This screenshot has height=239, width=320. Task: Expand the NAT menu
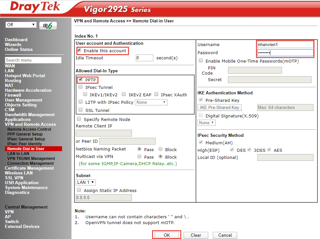[9, 86]
